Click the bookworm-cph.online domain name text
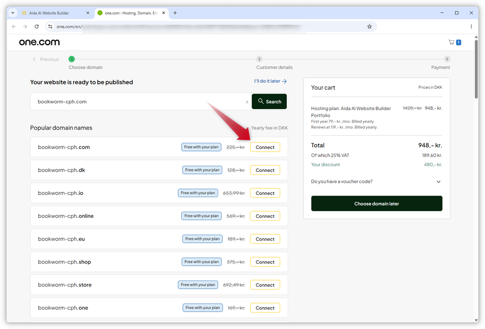The width and height of the screenshot is (485, 329). pos(66,216)
